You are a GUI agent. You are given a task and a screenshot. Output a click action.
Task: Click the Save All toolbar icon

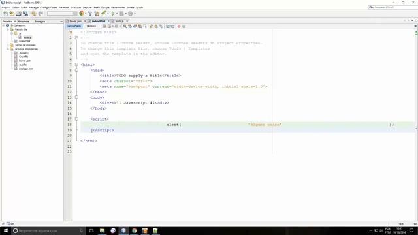pyautogui.click(x=25, y=14)
